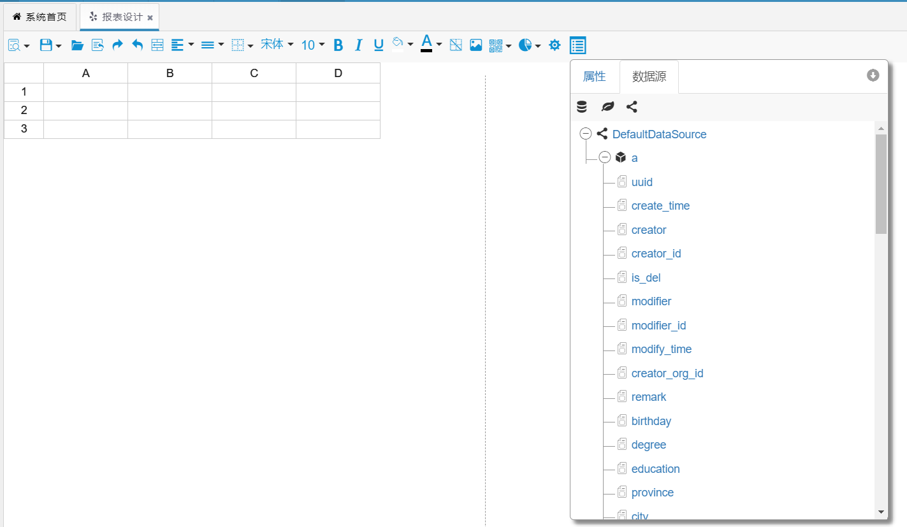Collapse dataset a node
Screen dimensions: 907x527
(605, 157)
